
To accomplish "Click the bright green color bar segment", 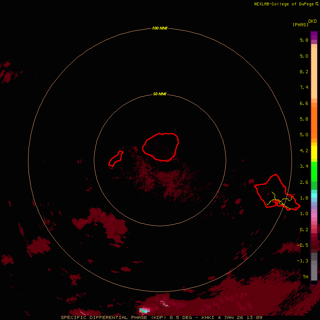I will pos(314,172).
